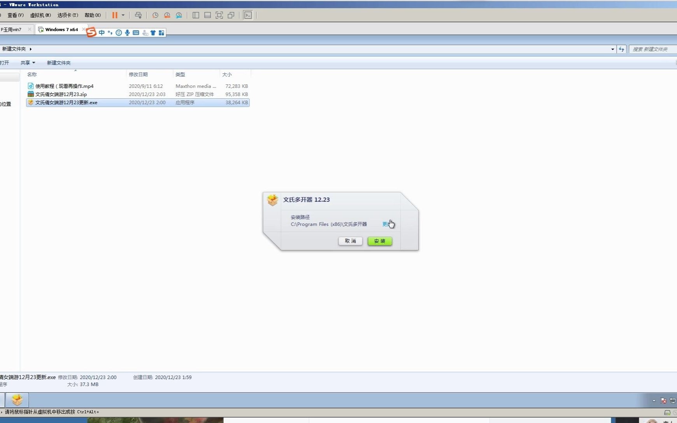677x423 pixels.
Task: Select the 文氏倩女端游12月23更新.exe file
Action: pyautogui.click(x=138, y=102)
